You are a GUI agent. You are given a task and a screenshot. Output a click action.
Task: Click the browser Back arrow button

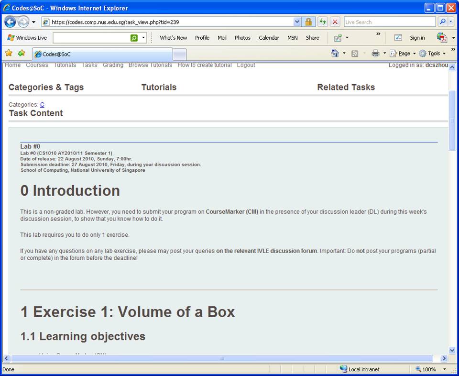pyautogui.click(x=10, y=22)
